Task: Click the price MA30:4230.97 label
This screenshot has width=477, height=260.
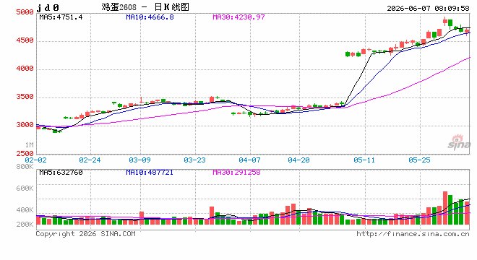Action: click(239, 17)
